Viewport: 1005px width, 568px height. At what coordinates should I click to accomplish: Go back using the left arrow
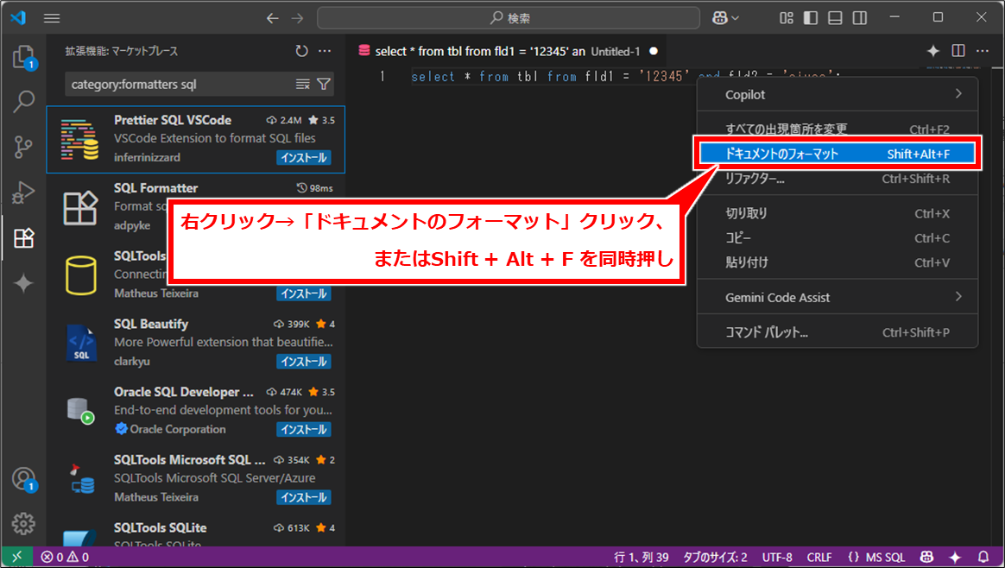pyautogui.click(x=272, y=18)
